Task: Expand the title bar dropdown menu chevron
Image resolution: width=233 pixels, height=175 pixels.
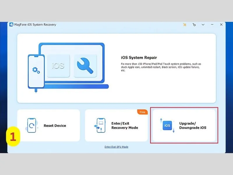Action: tap(203, 25)
